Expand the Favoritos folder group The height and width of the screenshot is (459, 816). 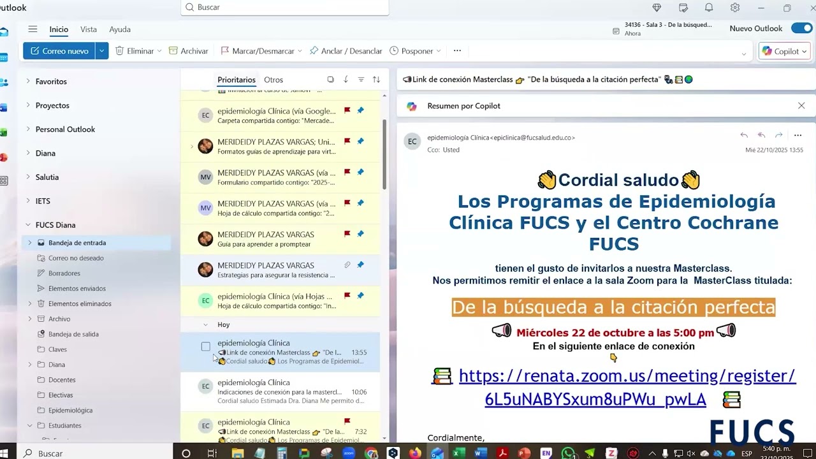28,81
